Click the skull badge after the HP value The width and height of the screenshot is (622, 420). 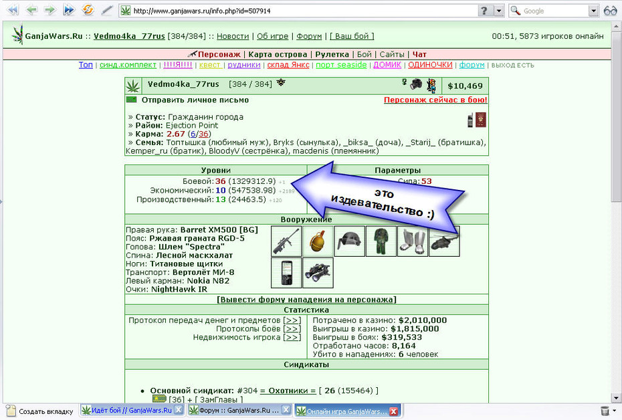point(281,82)
